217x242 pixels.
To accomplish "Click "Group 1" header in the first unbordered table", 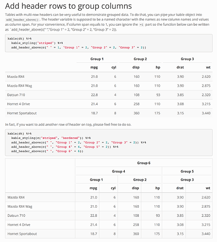I will (x=97, y=59).
